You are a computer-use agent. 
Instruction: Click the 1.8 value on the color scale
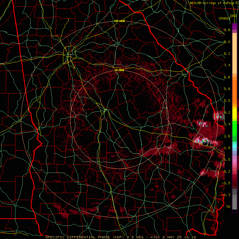[227, 148]
